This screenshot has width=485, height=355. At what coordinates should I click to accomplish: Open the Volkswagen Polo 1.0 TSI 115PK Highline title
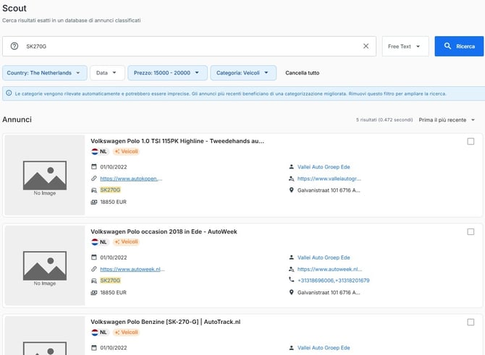tap(177, 141)
